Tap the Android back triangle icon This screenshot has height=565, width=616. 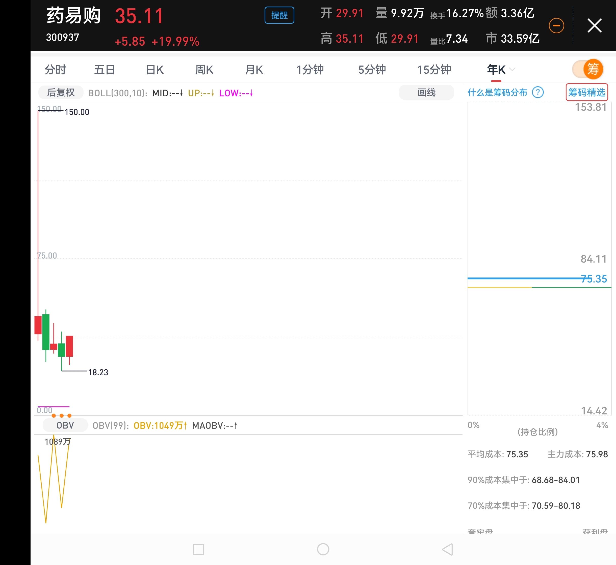tap(448, 549)
